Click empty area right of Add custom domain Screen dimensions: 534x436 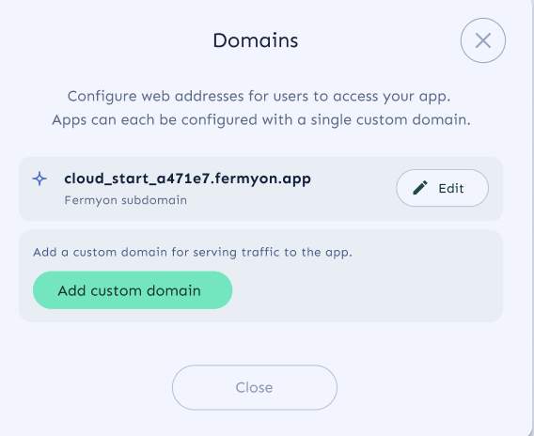coord(365,290)
